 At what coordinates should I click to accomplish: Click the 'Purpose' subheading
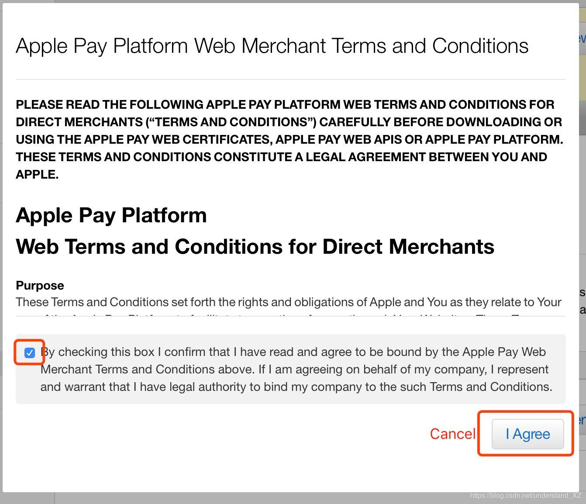pyautogui.click(x=40, y=286)
